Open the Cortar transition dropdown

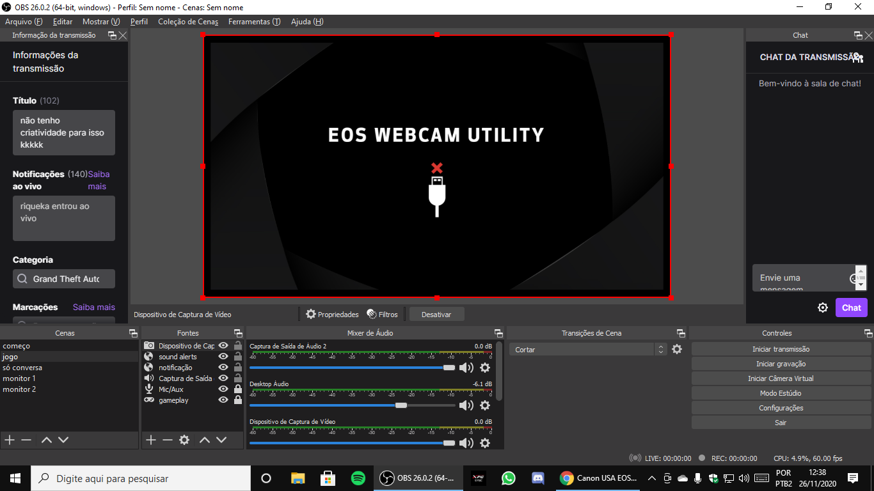click(588, 350)
